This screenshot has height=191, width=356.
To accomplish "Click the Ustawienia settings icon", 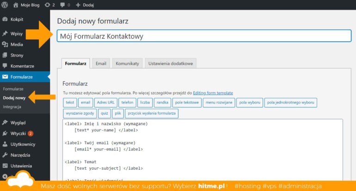I will pyautogui.click(x=5, y=166).
